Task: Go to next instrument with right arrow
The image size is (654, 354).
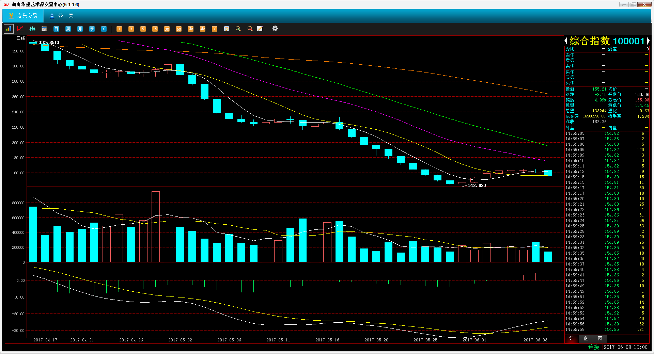Action: (x=648, y=41)
